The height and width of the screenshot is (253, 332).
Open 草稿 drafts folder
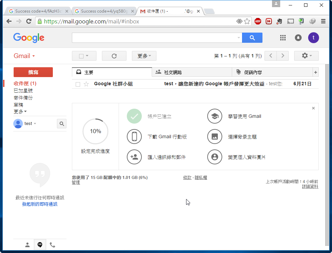coord(18,105)
